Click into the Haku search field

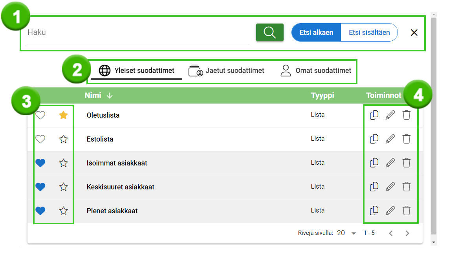point(138,33)
